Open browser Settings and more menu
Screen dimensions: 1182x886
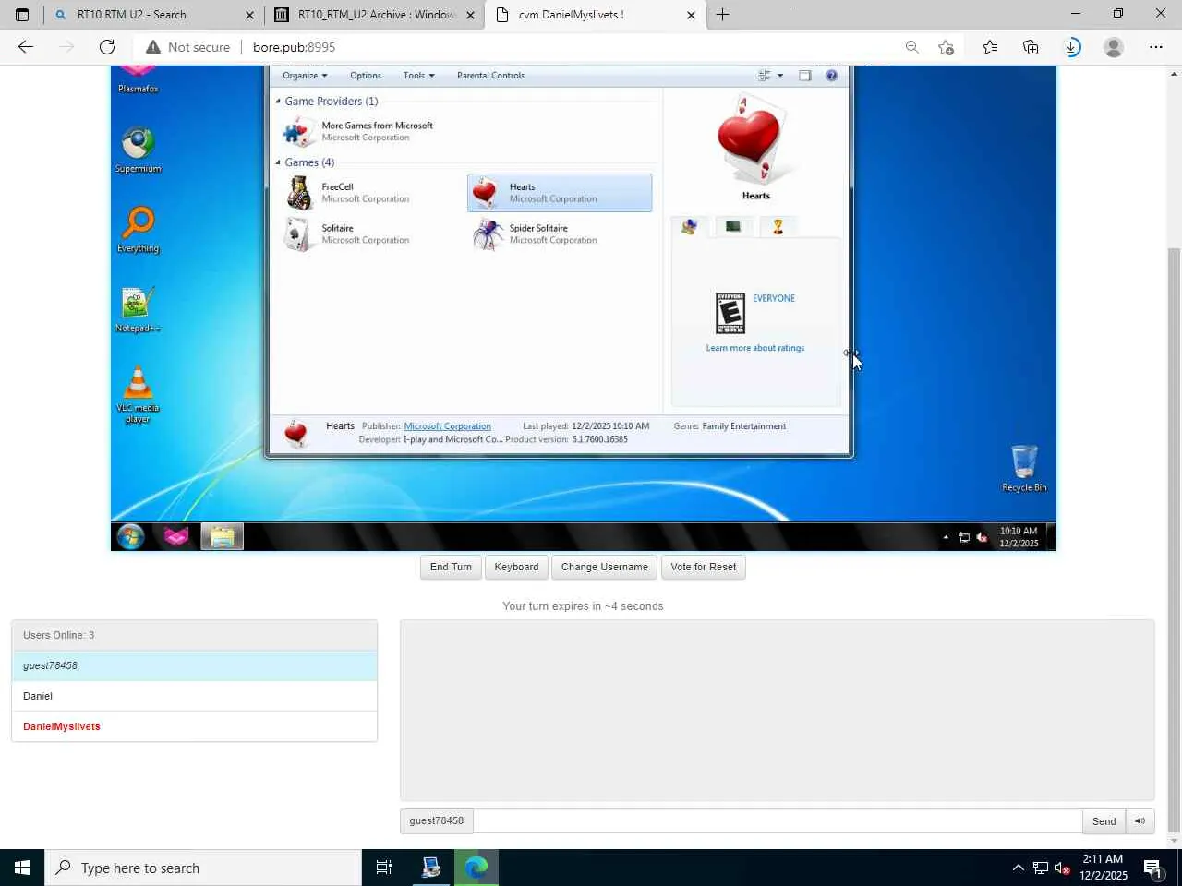pos(1156,47)
